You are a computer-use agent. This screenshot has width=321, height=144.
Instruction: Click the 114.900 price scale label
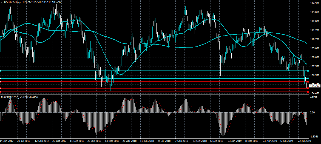click(x=314, y=3)
